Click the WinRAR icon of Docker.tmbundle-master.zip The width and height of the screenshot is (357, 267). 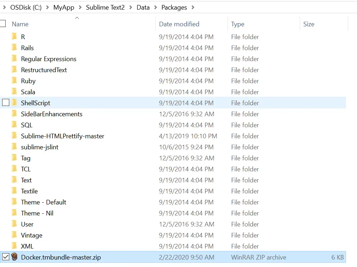click(x=14, y=257)
